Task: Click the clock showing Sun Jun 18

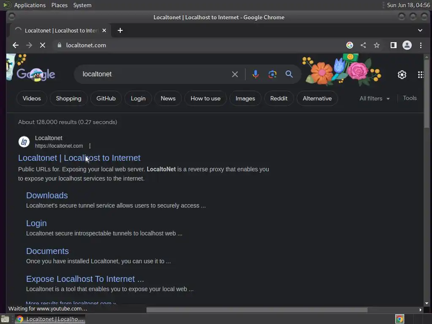Action: [408, 5]
